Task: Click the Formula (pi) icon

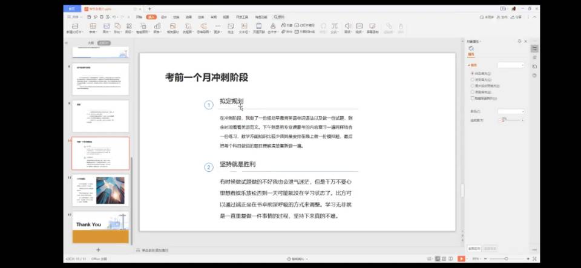Action: click(333, 27)
